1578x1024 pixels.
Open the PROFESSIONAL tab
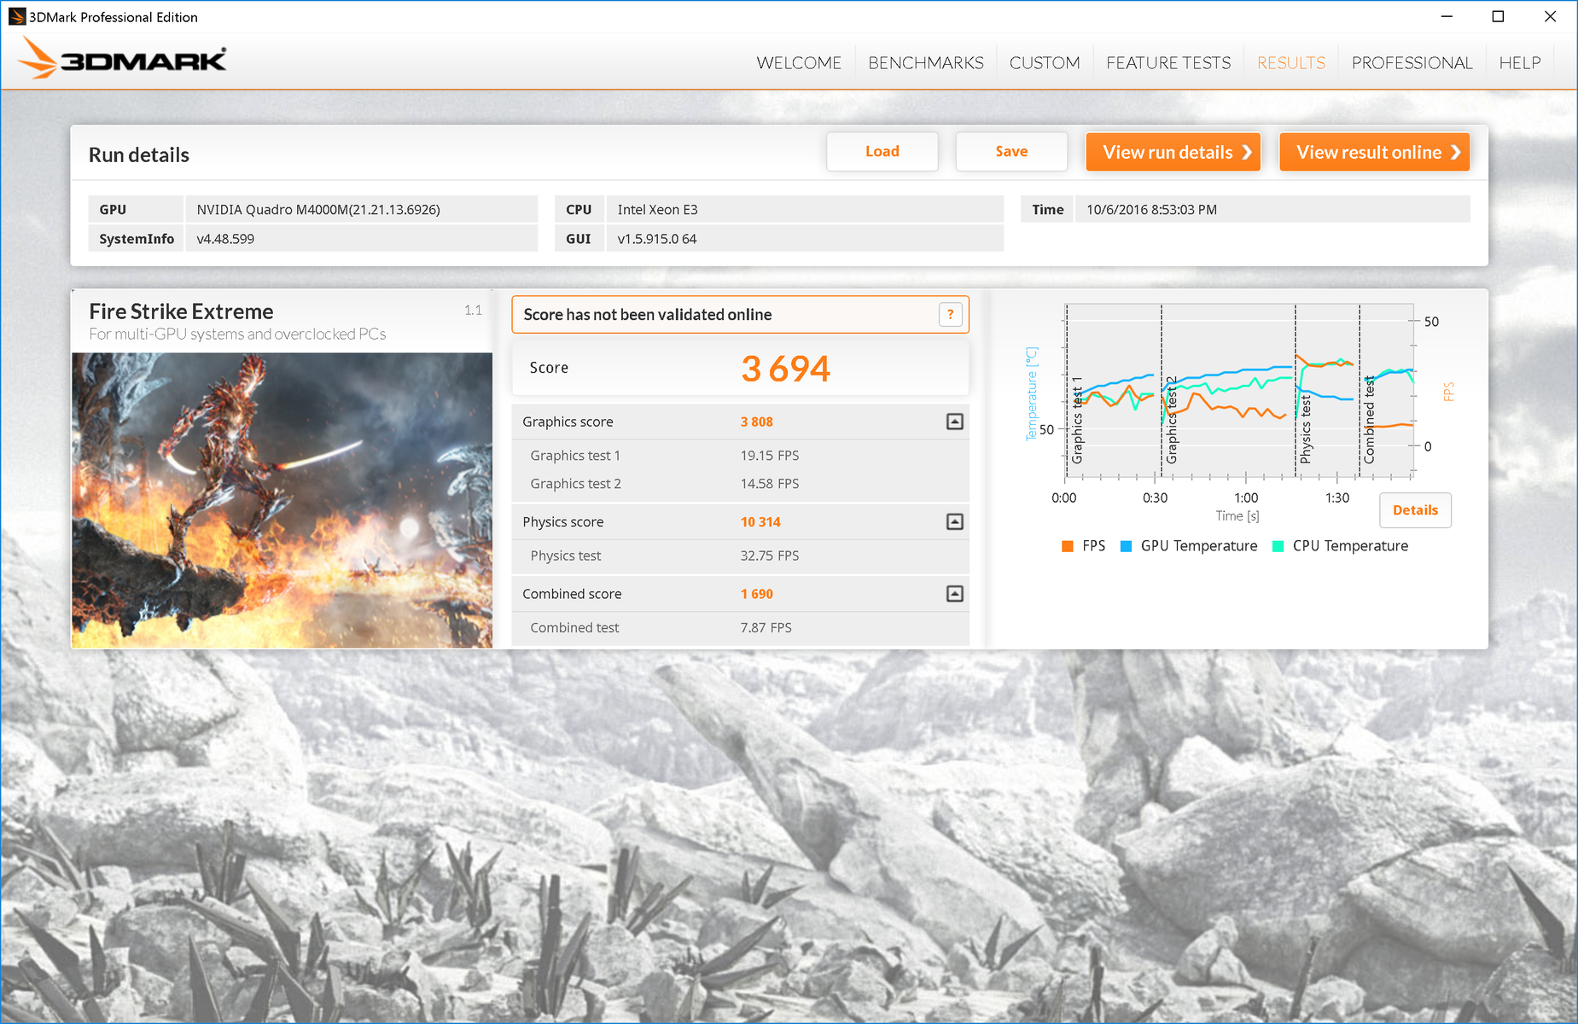(1412, 63)
